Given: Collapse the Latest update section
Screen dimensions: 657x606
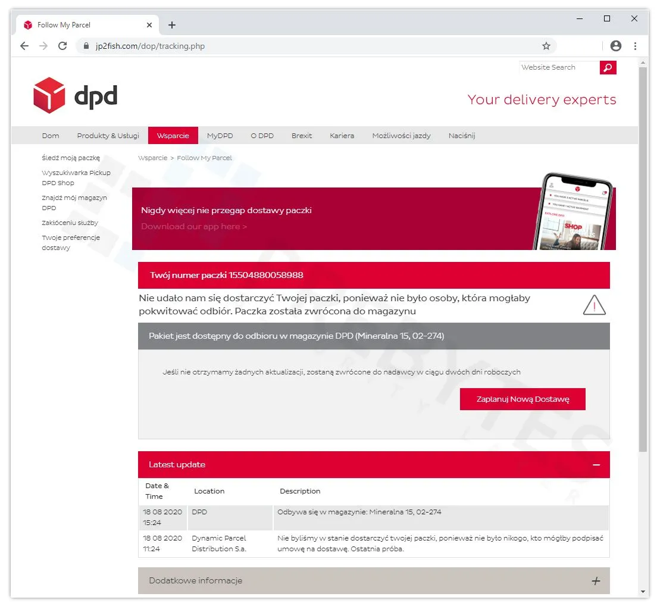Looking at the screenshot, I should 596,464.
